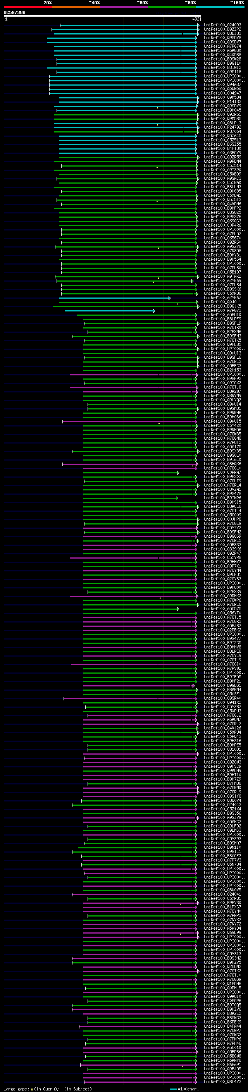Select label UniRef100_Q9AUI5

[x=222, y=421]
